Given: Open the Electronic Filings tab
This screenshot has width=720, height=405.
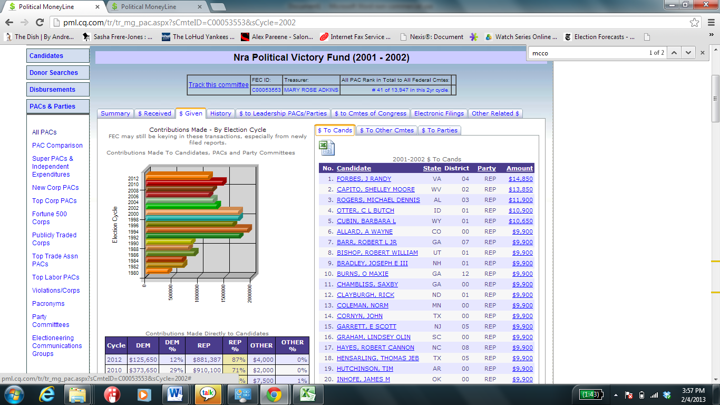Looking at the screenshot, I should click(x=439, y=113).
